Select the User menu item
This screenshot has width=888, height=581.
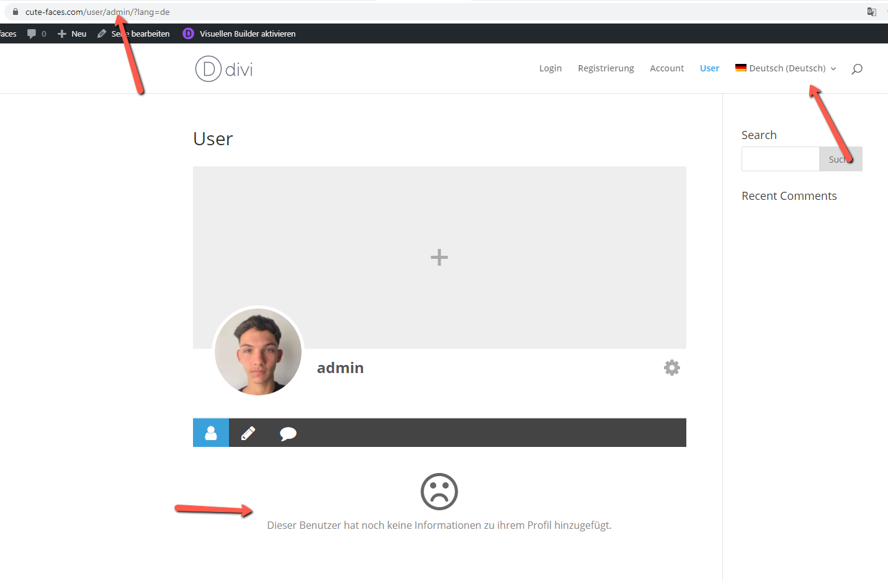[x=709, y=68]
